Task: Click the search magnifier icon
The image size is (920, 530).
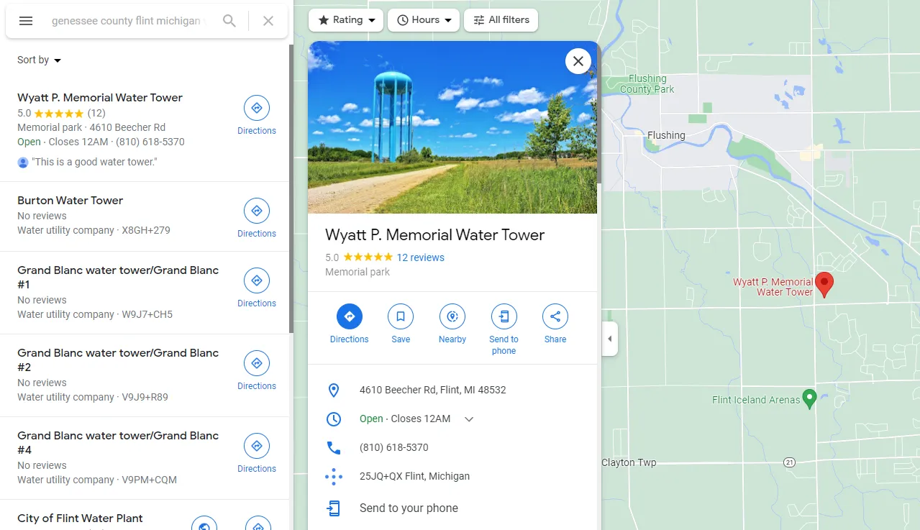Action: click(229, 21)
